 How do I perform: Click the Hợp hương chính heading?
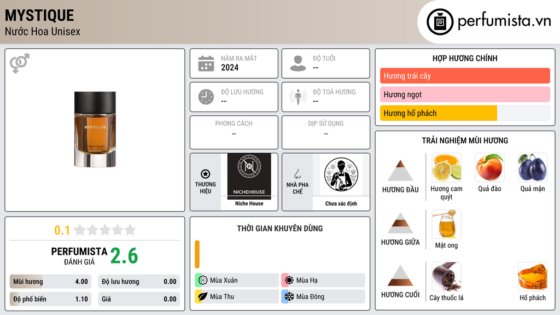(465, 58)
